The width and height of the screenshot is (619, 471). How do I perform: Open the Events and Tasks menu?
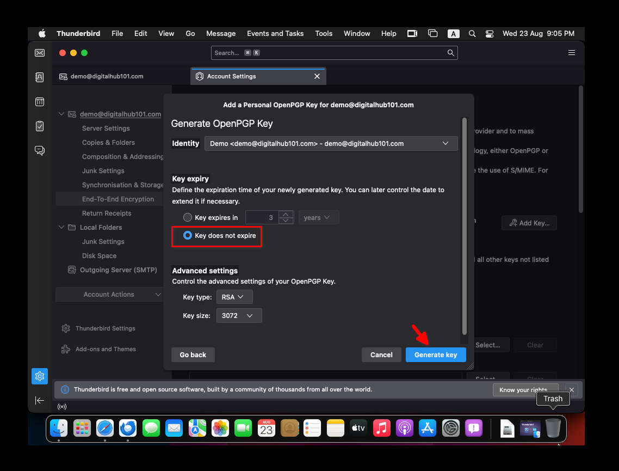click(x=275, y=34)
